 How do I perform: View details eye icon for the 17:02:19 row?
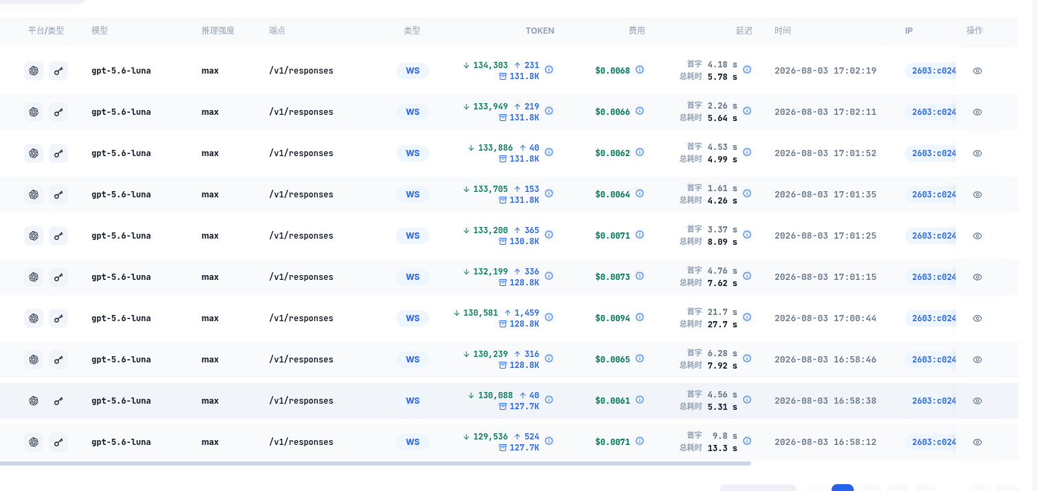click(x=977, y=71)
